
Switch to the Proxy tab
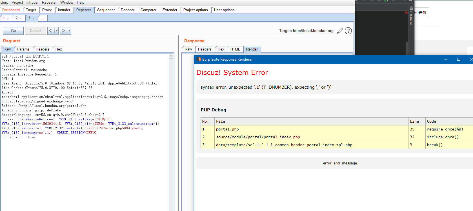tap(47, 10)
